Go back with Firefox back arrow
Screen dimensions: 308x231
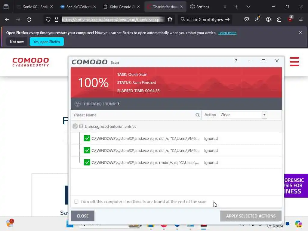point(7,20)
